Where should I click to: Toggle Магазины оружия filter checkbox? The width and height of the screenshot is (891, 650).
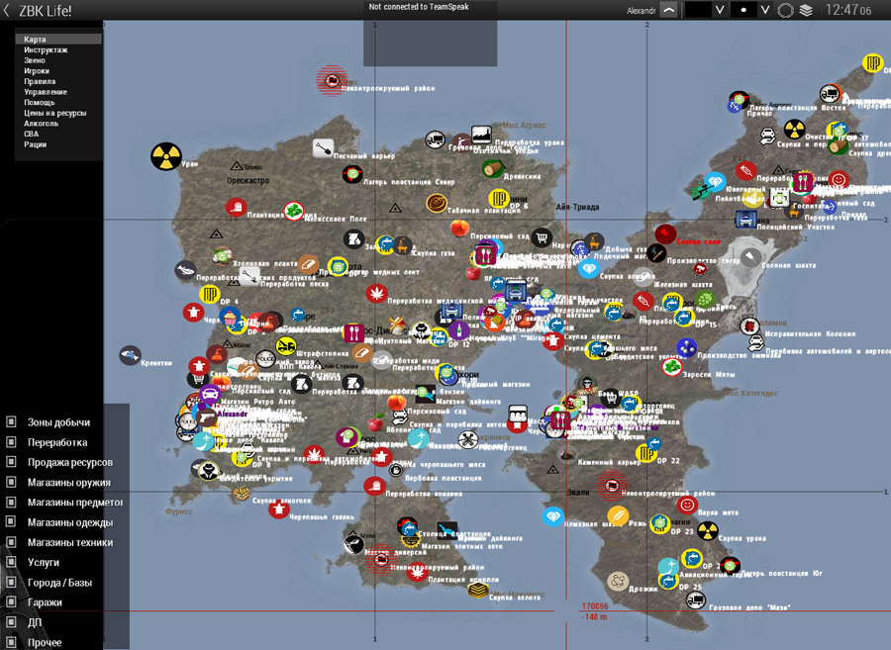pyautogui.click(x=11, y=482)
